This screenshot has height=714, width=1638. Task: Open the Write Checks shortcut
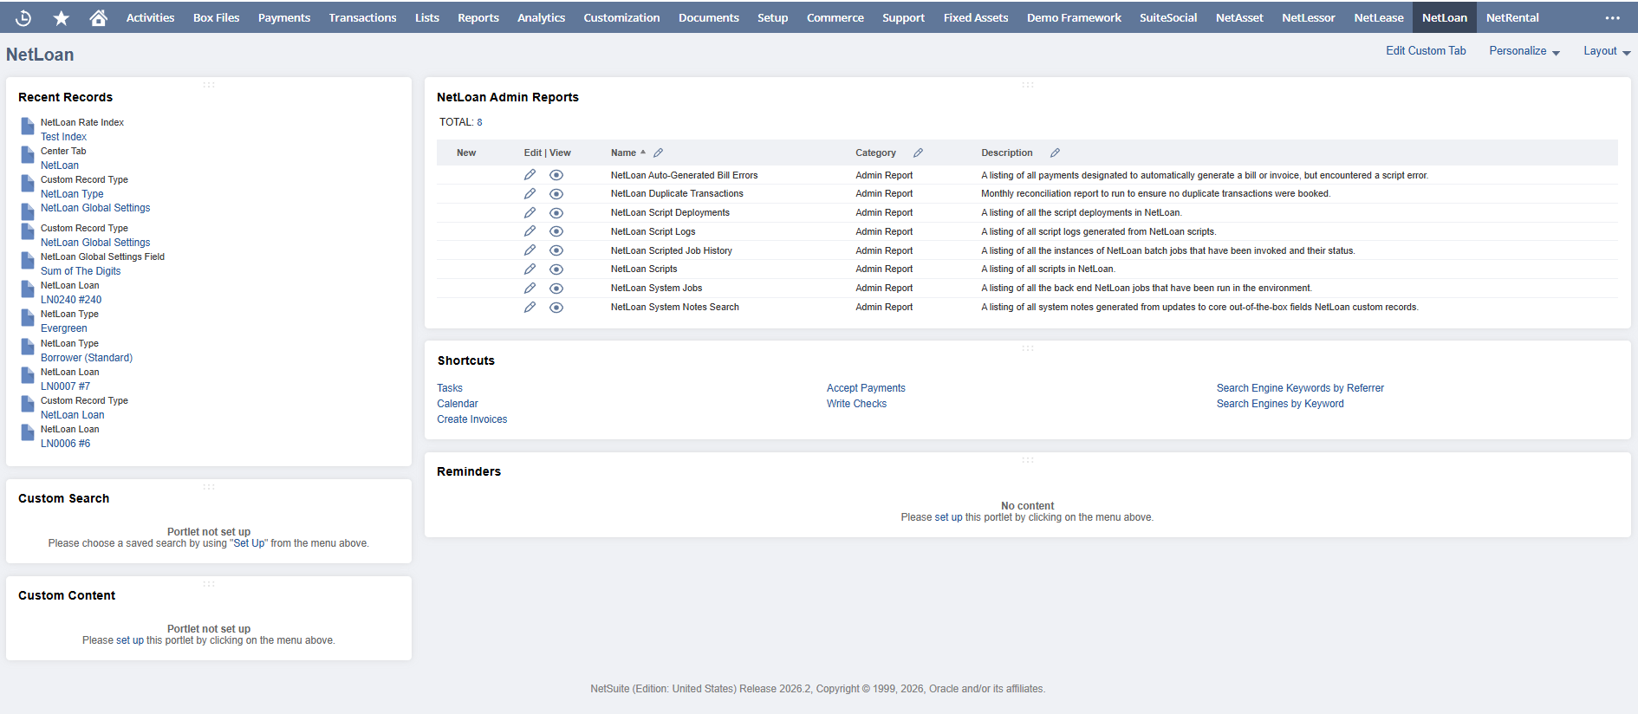tap(856, 404)
